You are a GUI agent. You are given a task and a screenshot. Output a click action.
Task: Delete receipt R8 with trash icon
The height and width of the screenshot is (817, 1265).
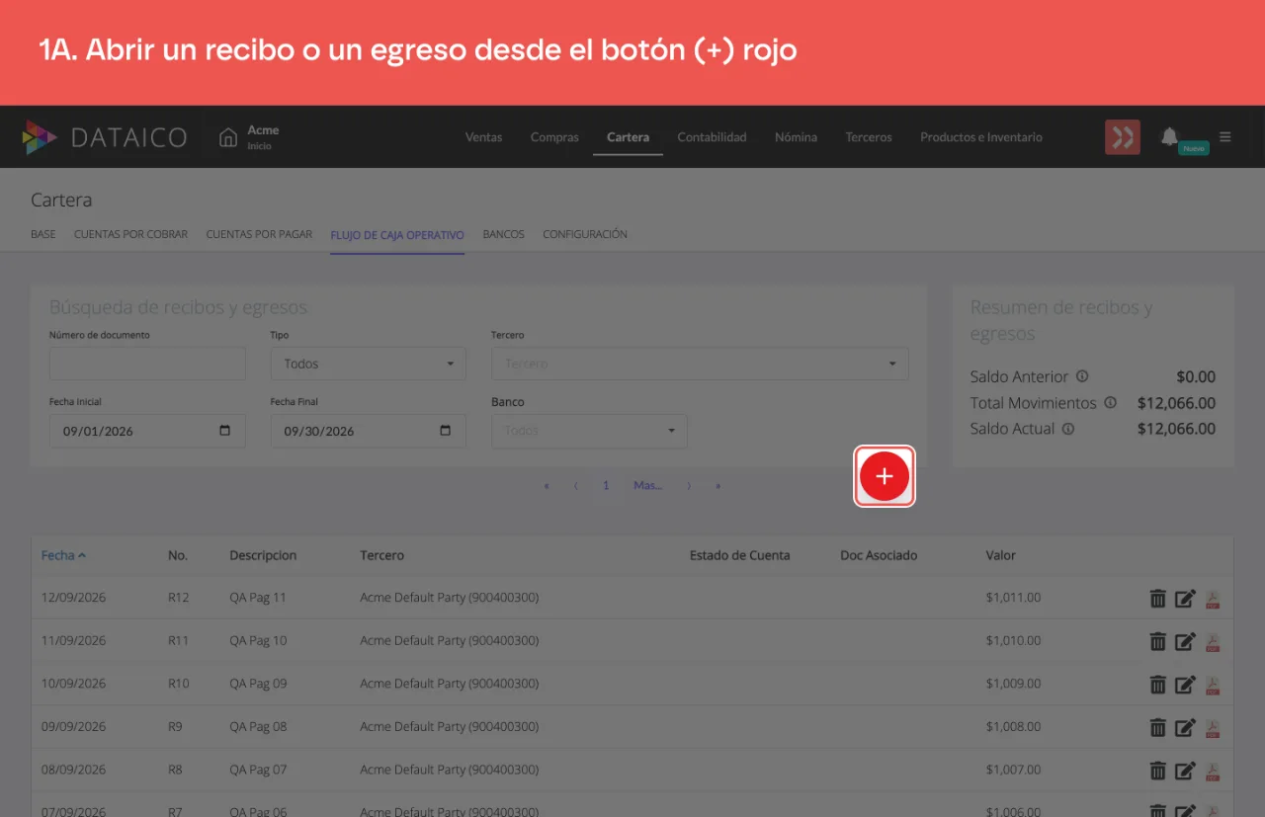pyautogui.click(x=1157, y=770)
